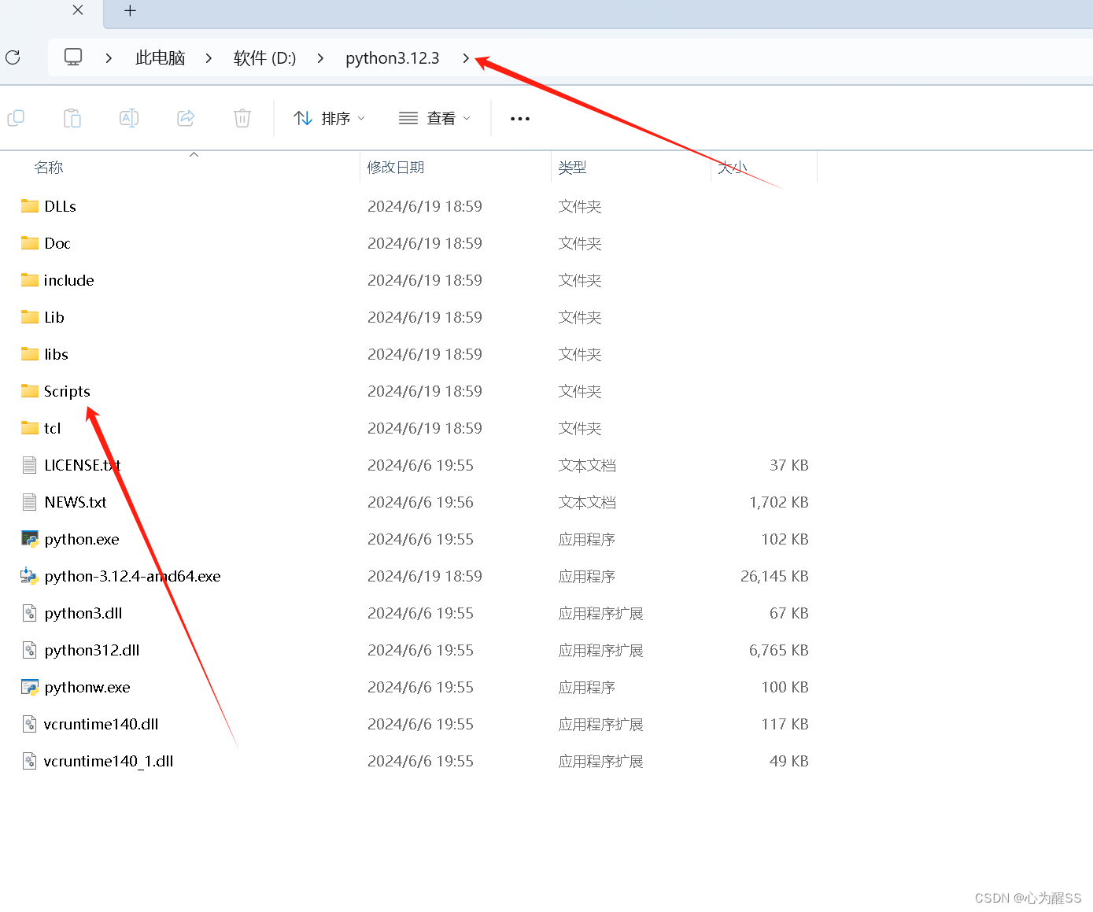1093x912 pixels.
Task: Click the Share icon in the toolbar
Action: pos(186,118)
